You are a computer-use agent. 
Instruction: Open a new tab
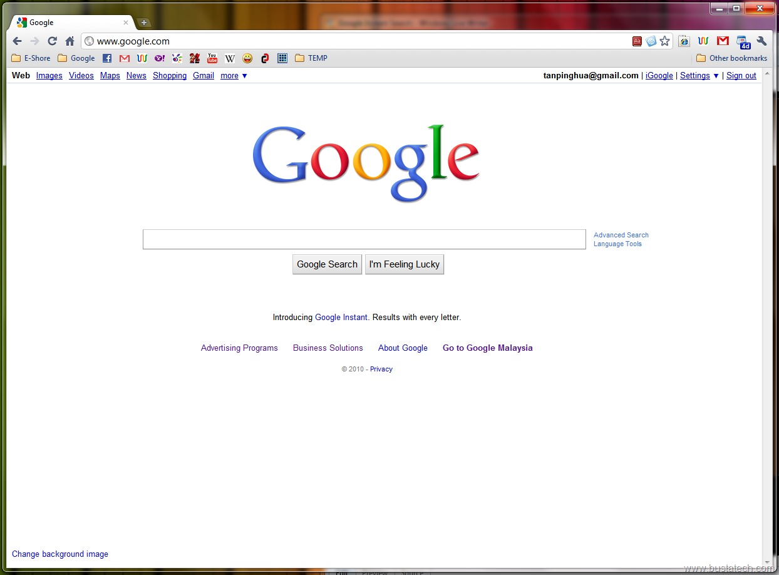[143, 23]
